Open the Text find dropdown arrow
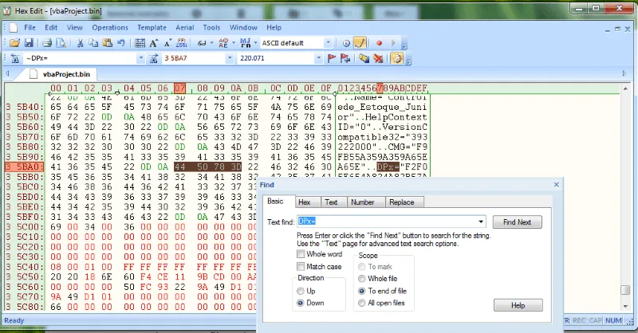The height and width of the screenshot is (333, 638). coord(481,222)
